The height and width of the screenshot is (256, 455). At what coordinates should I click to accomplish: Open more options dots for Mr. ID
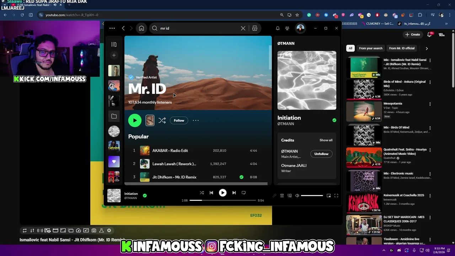[x=196, y=121]
